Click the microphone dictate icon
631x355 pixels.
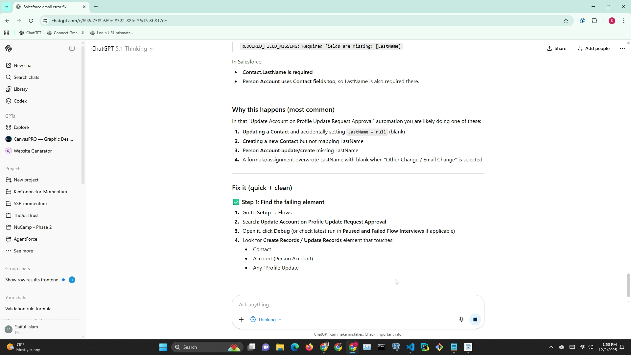click(x=461, y=319)
